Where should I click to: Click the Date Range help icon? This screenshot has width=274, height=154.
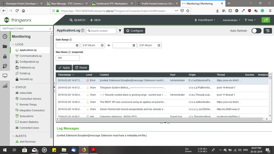(x=70, y=40)
